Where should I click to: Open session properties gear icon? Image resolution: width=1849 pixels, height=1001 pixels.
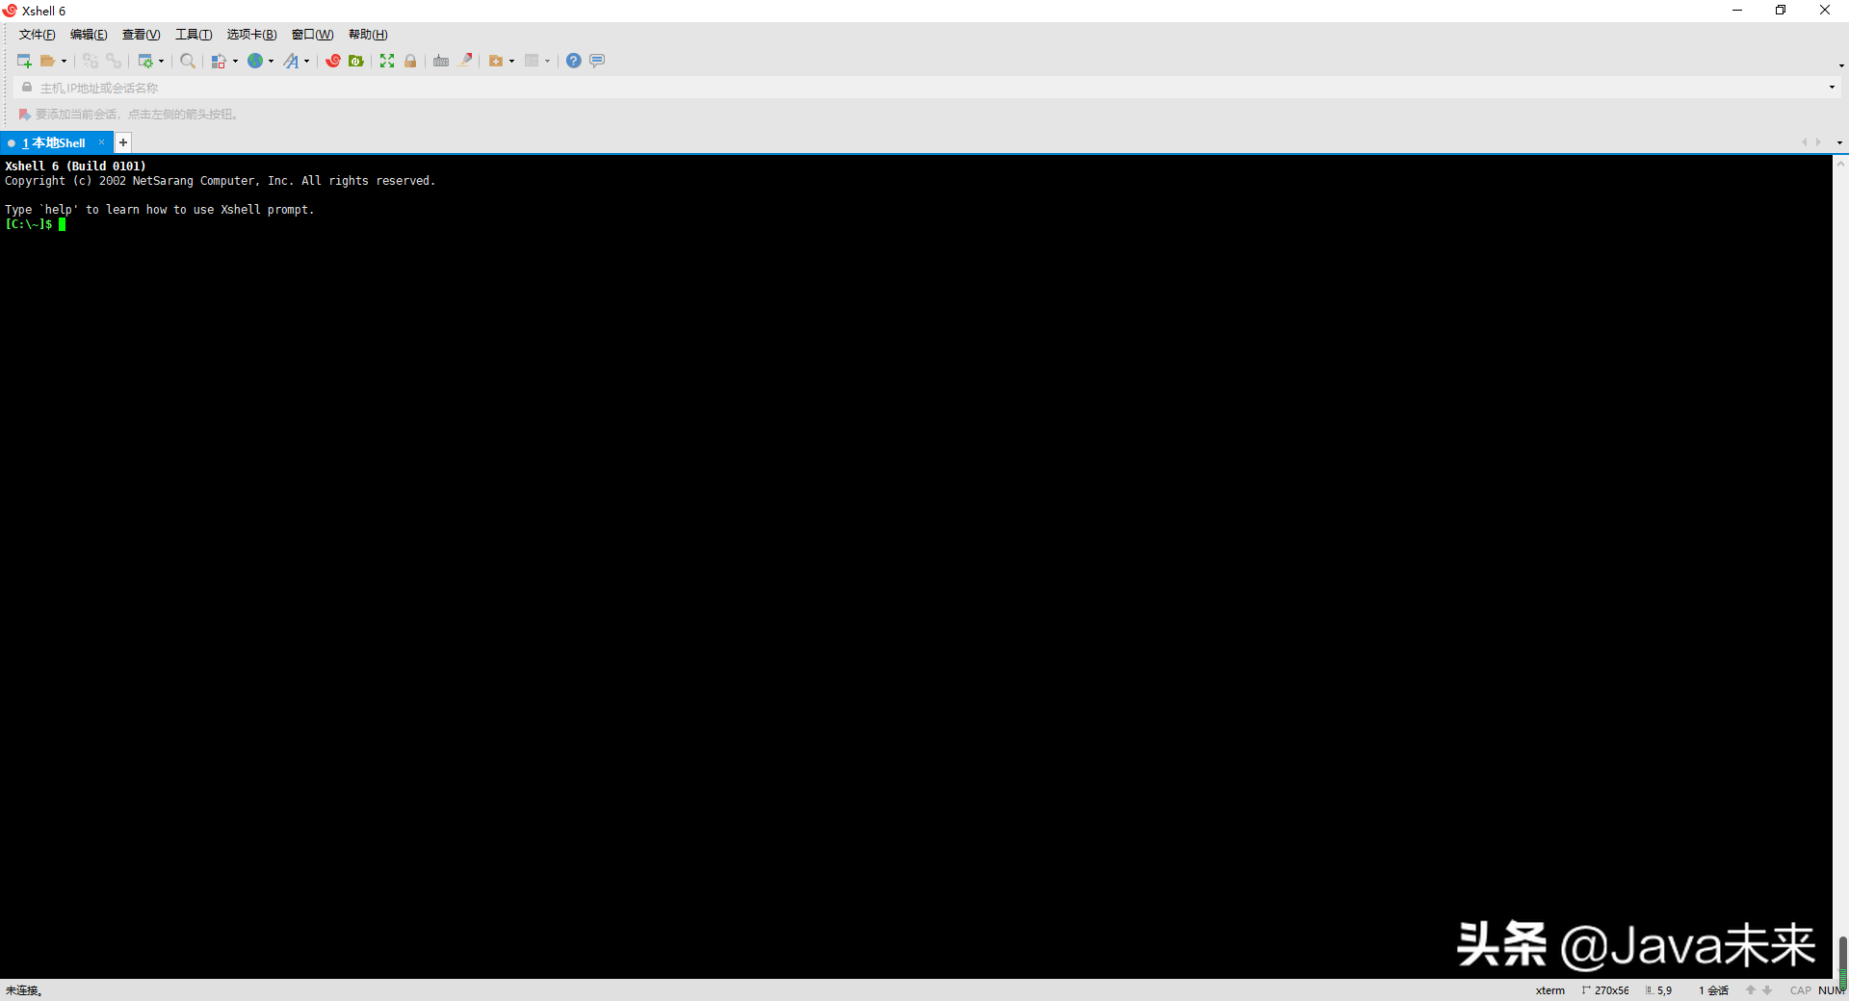[x=145, y=61]
